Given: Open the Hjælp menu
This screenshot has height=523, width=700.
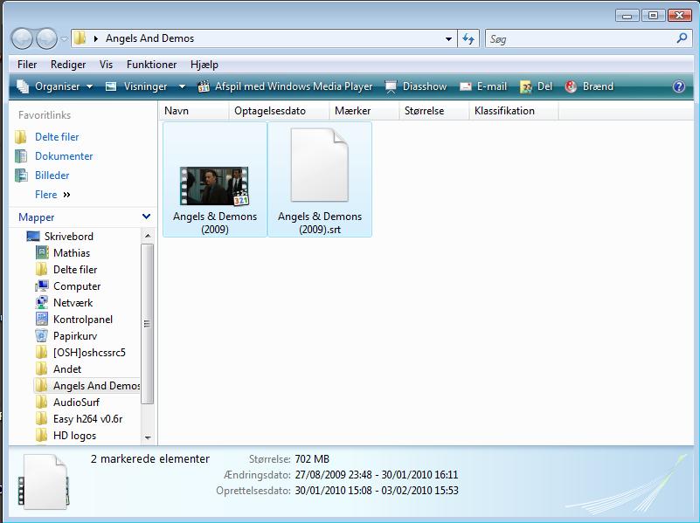Looking at the screenshot, I should (x=204, y=65).
